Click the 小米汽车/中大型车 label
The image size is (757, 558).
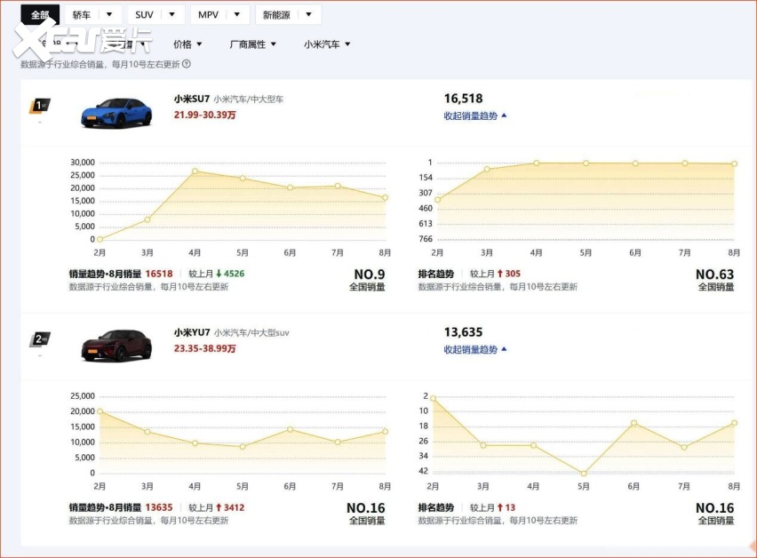click(x=249, y=100)
